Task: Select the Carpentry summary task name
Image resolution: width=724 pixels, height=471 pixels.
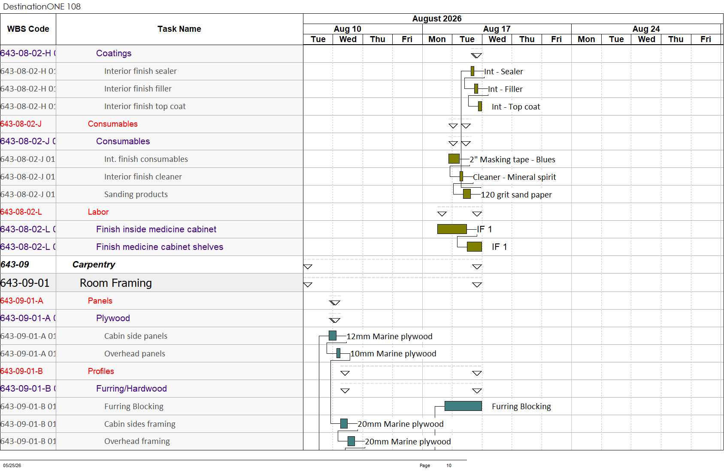Action: point(94,265)
